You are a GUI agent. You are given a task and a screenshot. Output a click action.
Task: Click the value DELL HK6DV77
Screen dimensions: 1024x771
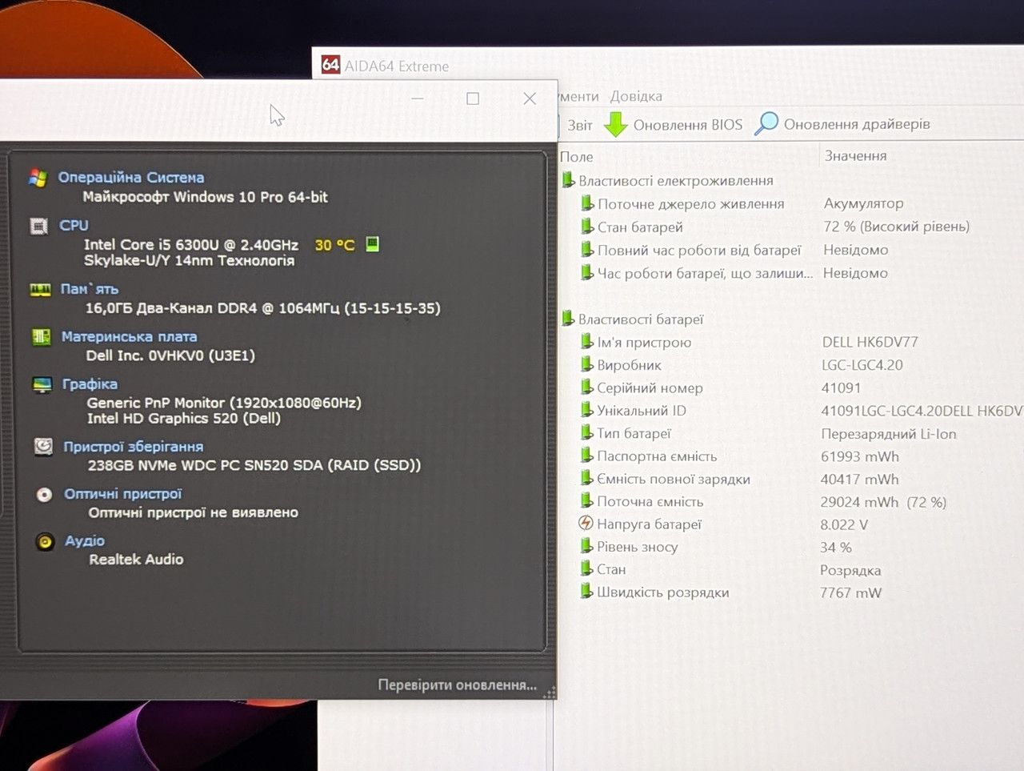point(870,342)
